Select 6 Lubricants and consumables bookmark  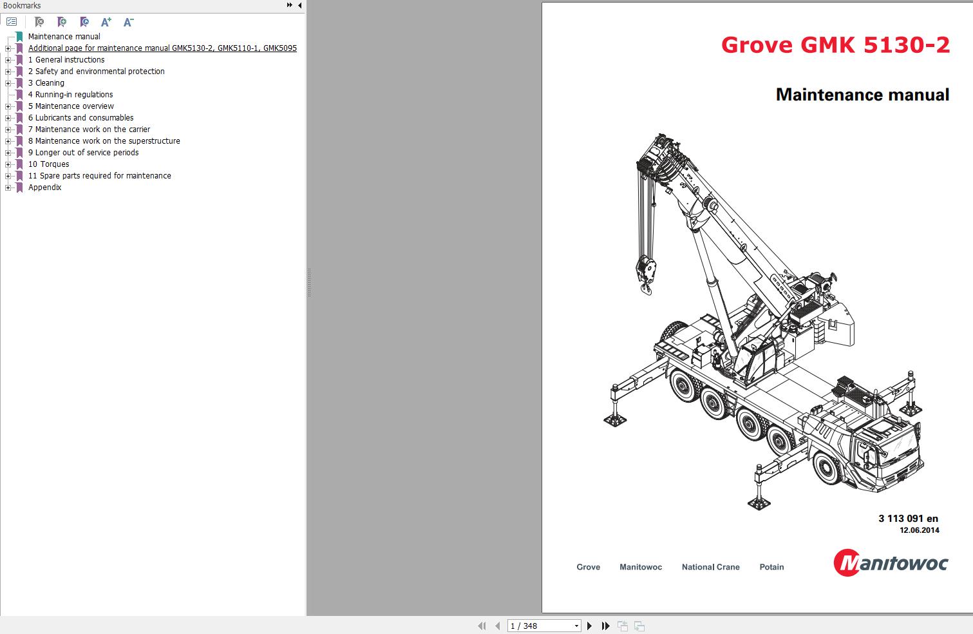click(81, 118)
